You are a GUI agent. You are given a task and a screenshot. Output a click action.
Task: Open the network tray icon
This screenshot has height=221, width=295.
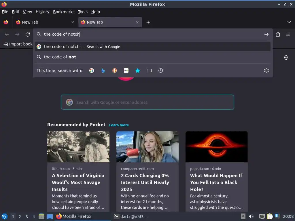262,216
